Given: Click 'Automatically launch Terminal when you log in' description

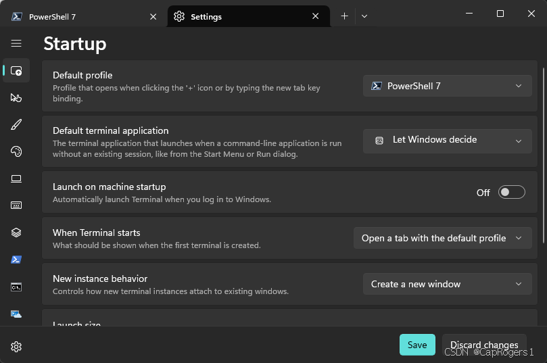Looking at the screenshot, I should click(x=162, y=199).
